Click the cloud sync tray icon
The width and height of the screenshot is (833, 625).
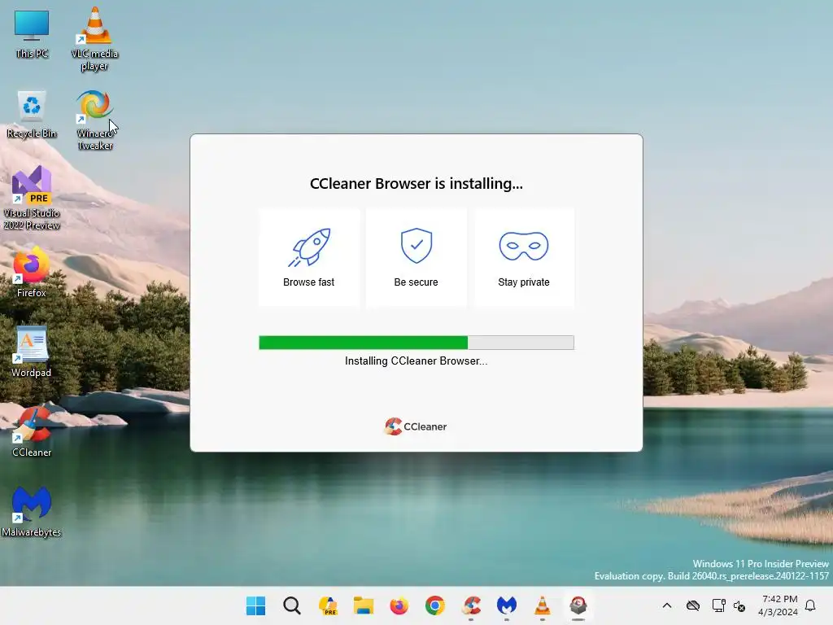[693, 605]
